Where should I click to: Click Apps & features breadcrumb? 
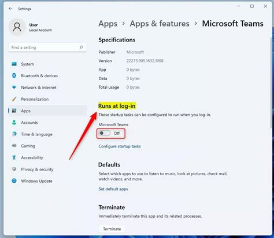pos(160,24)
